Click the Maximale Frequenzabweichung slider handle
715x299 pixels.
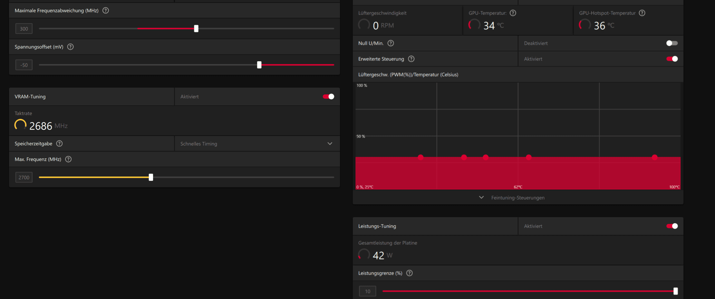click(196, 29)
